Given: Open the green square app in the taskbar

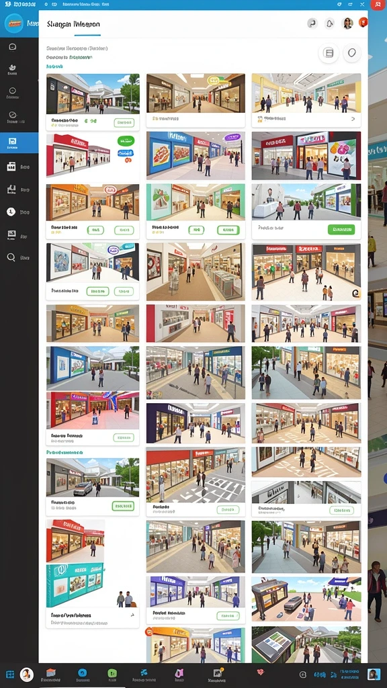Looking at the screenshot, I should [112, 673].
